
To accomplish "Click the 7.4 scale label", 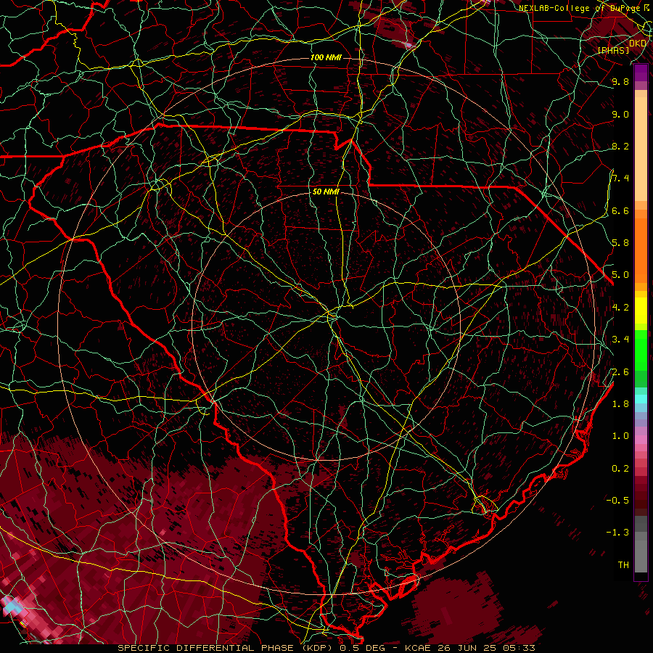I will pos(620,178).
